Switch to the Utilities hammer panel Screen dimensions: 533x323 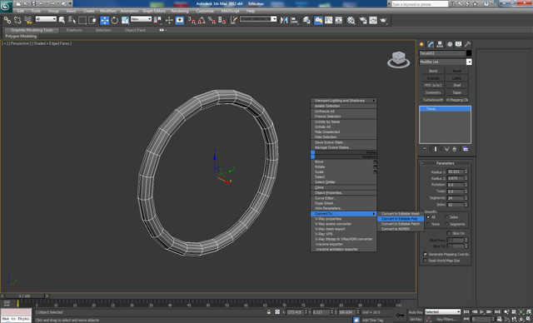[x=468, y=44]
